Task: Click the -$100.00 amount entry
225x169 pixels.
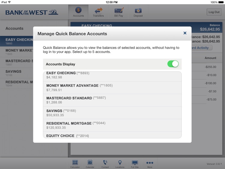Action: [x=210, y=83]
